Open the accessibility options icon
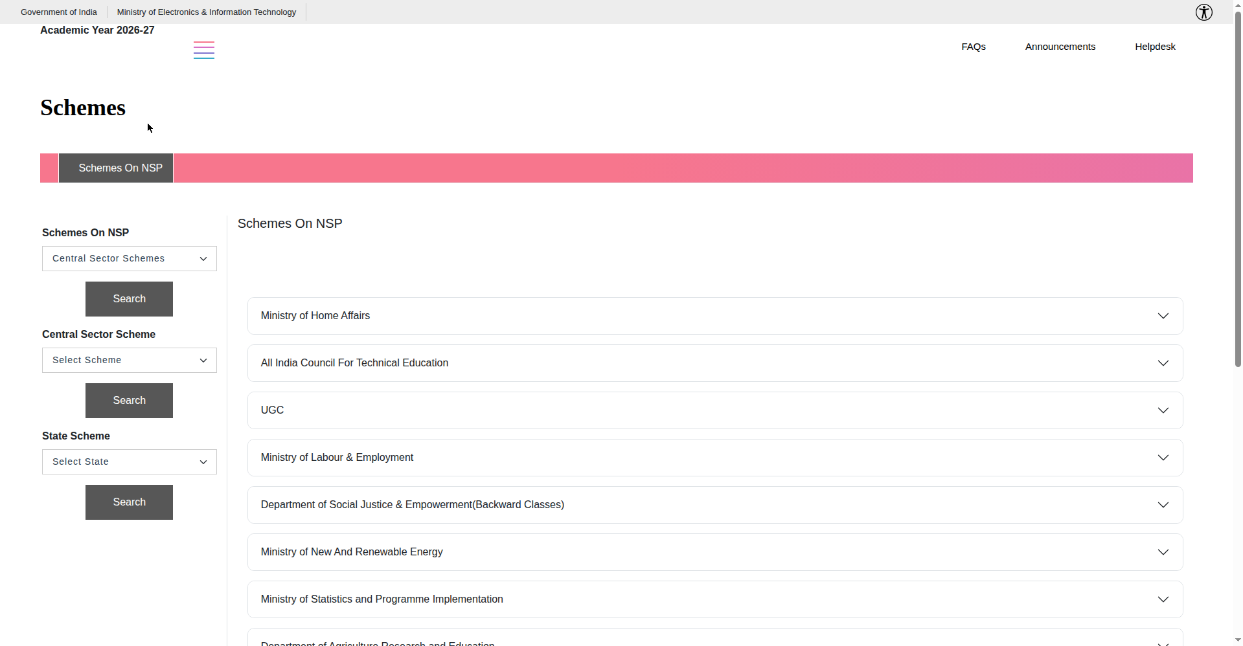This screenshot has width=1243, height=646. tap(1203, 12)
